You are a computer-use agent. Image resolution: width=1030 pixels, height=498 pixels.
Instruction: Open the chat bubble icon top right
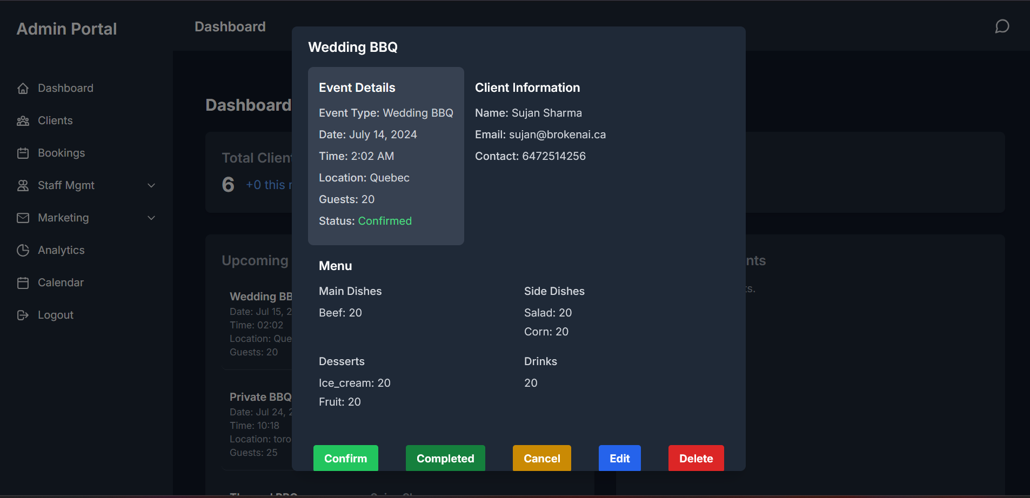(x=1002, y=26)
